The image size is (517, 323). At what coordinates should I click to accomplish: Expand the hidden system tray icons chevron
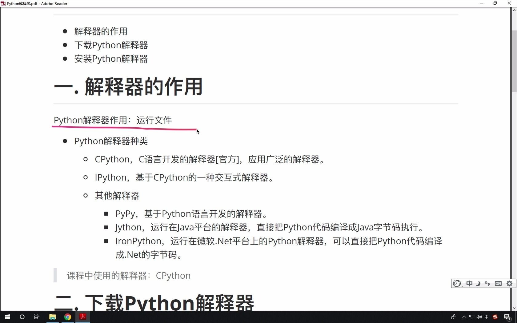click(x=464, y=317)
